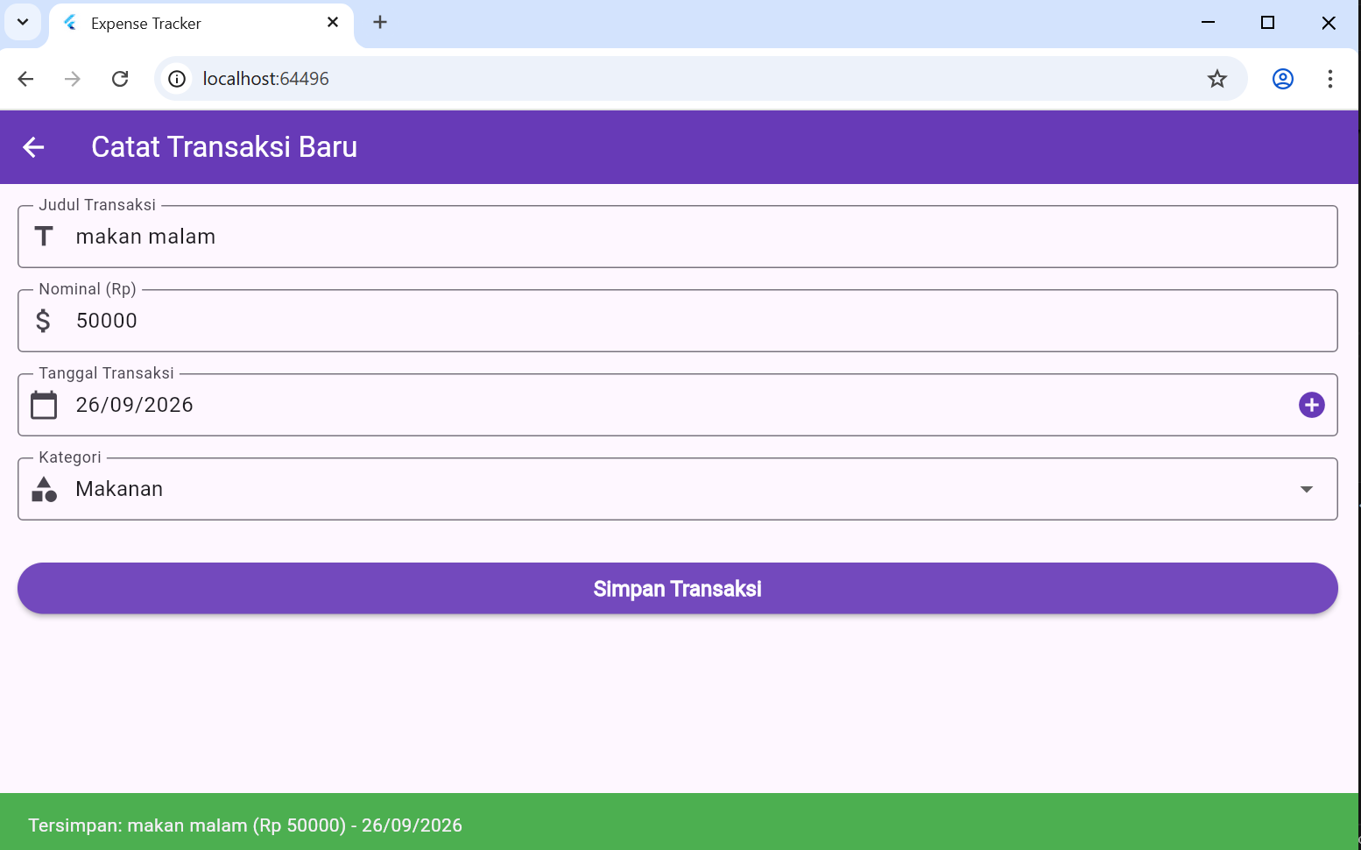View site information icon in address bar
This screenshot has height=850, width=1361.
177,79
